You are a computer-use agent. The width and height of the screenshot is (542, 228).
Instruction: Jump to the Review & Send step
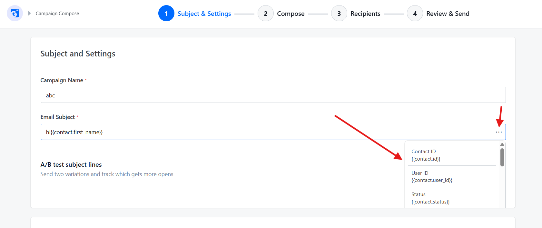pos(438,14)
